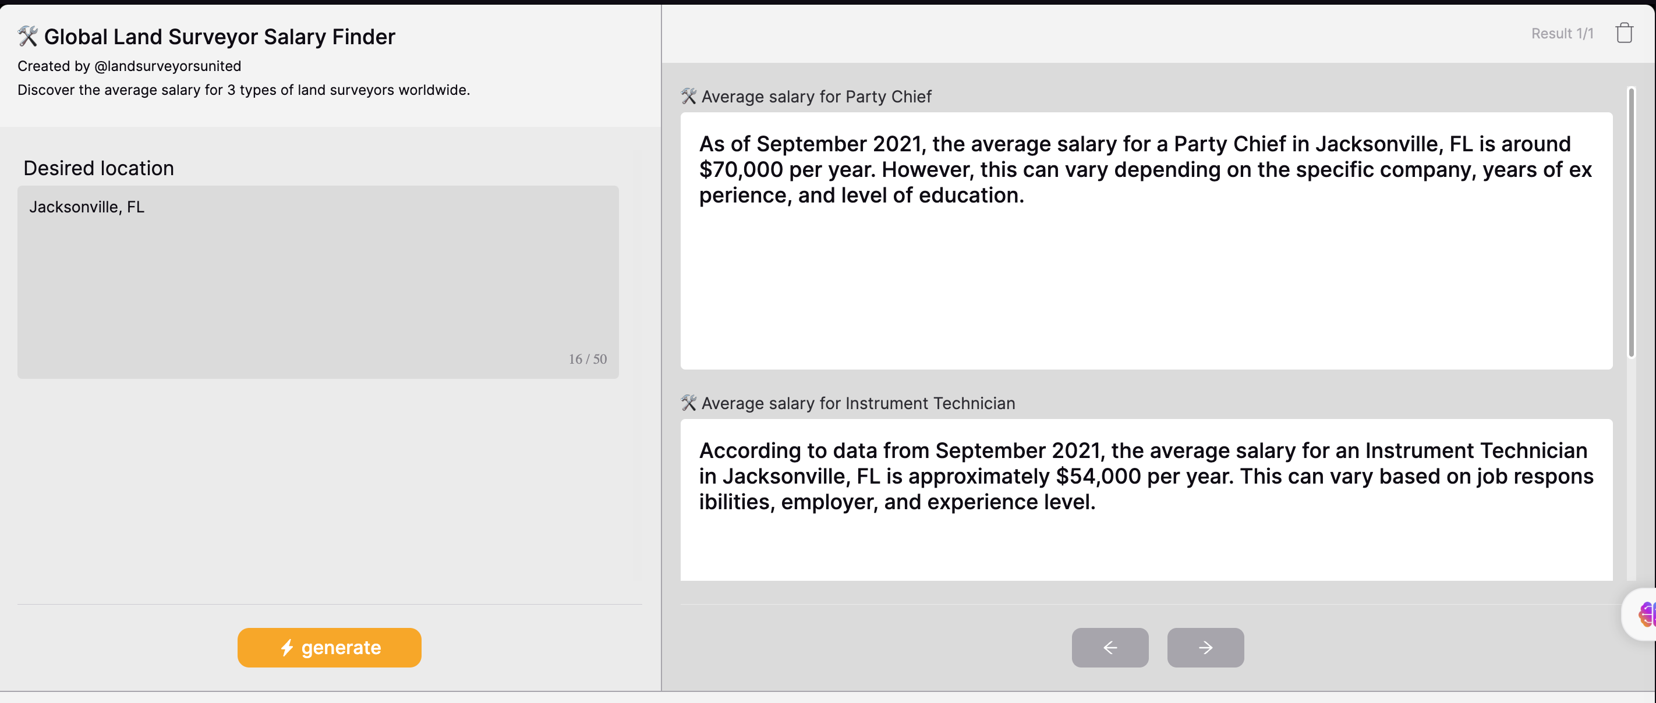This screenshot has height=703, width=1656.
Task: Click the results panel vertical scrollbar
Action: click(x=1631, y=222)
